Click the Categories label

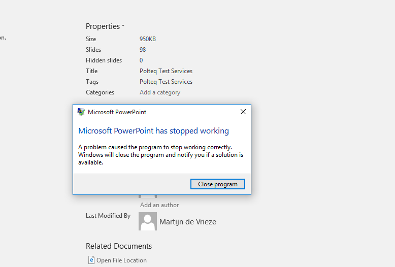tap(100, 92)
